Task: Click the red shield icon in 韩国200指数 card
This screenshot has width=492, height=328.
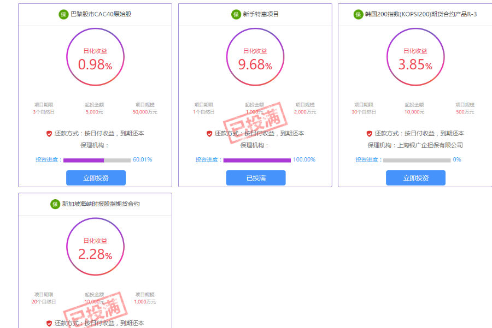Action: point(370,134)
